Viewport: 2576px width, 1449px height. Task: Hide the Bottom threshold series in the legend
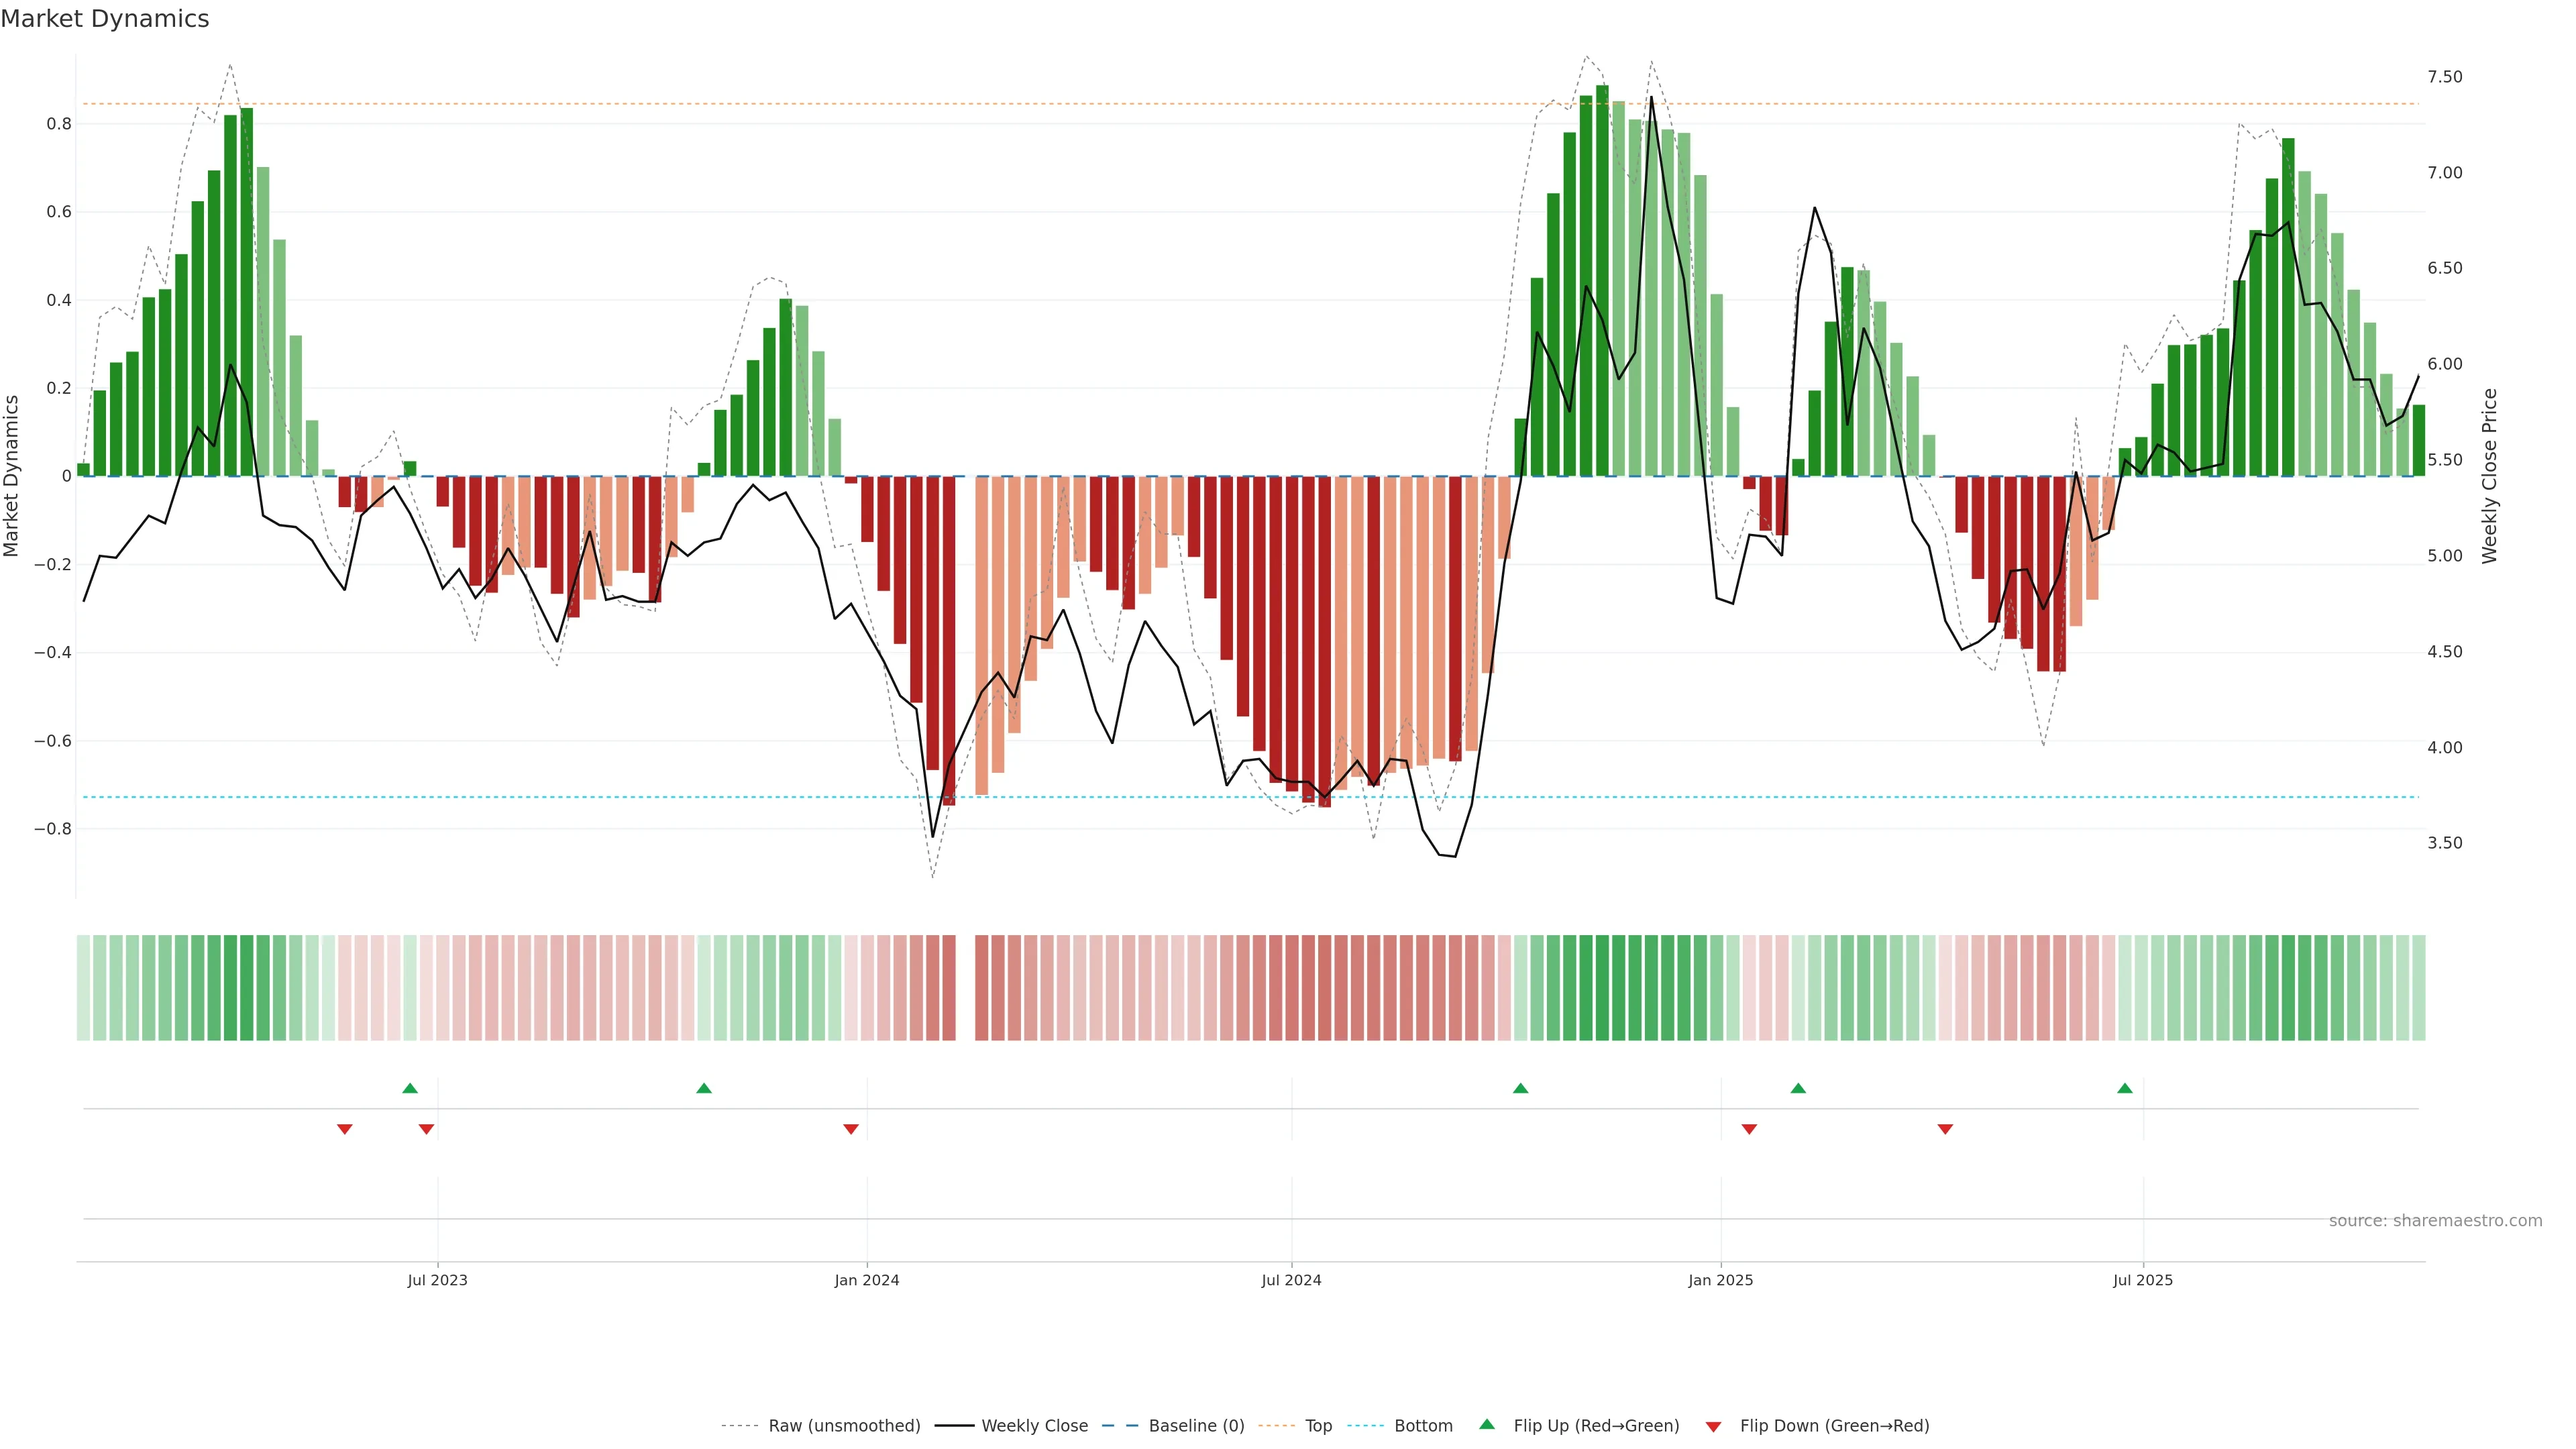point(1423,1426)
